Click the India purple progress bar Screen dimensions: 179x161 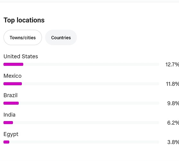tap(8, 123)
